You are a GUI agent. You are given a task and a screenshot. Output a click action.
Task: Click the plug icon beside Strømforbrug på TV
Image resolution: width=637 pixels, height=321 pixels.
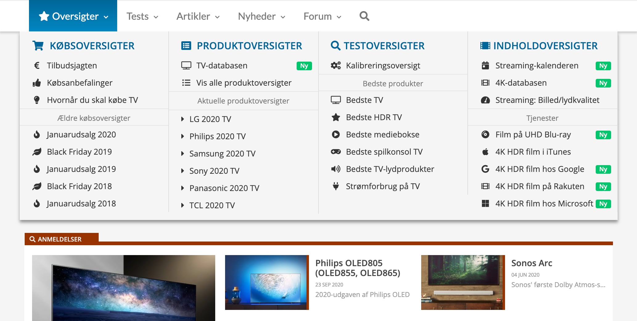pos(336,186)
